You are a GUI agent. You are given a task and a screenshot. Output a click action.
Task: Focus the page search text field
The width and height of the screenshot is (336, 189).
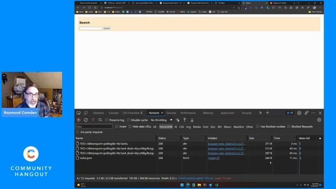(x=91, y=28)
